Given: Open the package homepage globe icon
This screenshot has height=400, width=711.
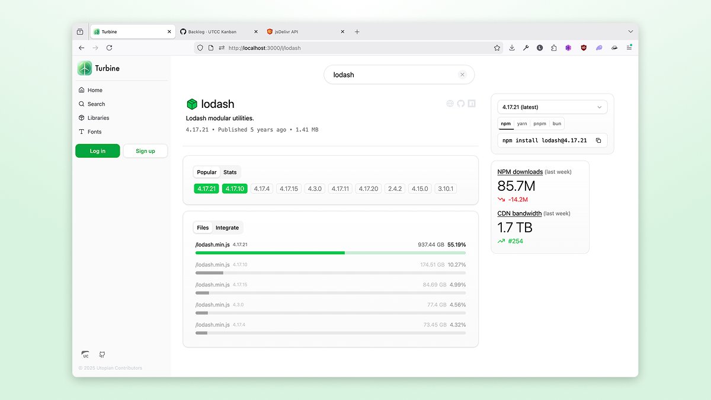Looking at the screenshot, I should [450, 104].
